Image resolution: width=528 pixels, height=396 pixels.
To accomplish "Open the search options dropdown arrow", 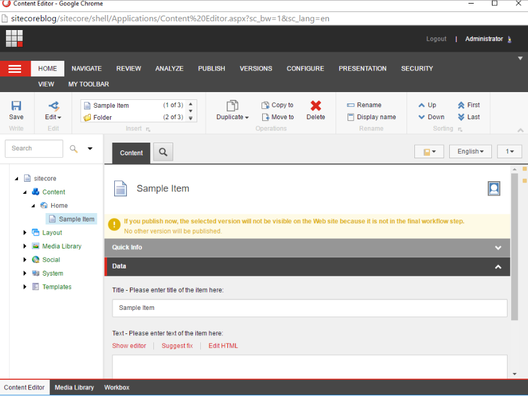I will point(90,149).
